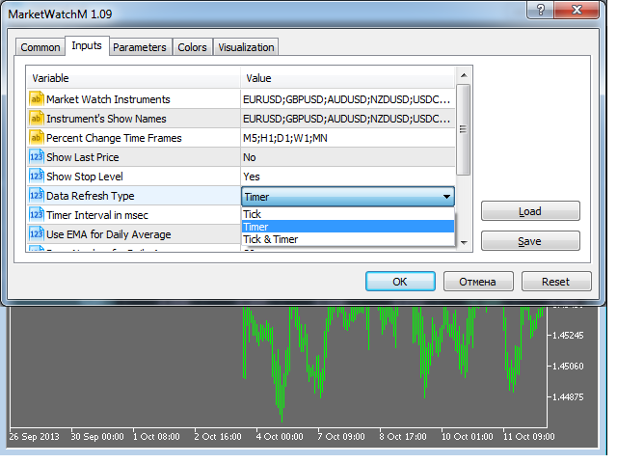Select the M5;H1;D1;W1;MN value cell
Image resolution: width=617 pixels, height=463 pixels.
348,138
